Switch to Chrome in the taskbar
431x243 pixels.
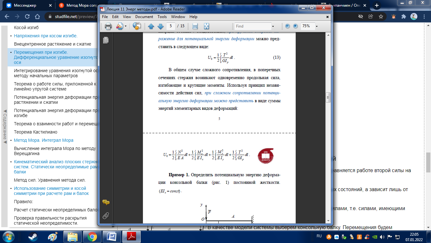pyautogui.click(x=92, y=236)
